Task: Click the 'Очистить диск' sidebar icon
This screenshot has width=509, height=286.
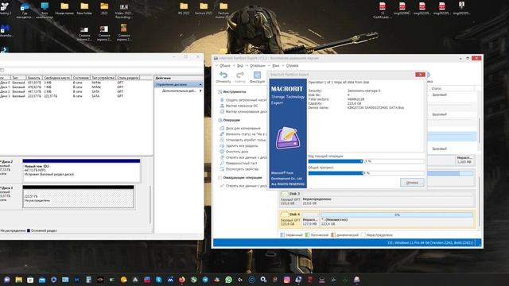Action: [222, 152]
